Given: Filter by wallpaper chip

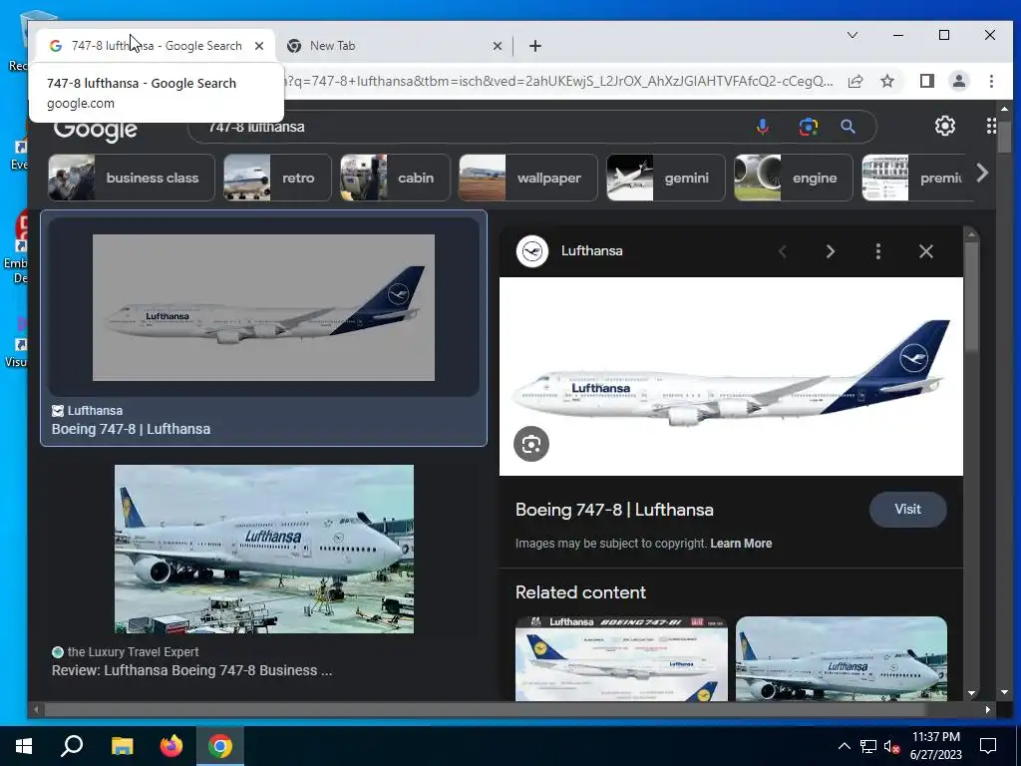Looking at the screenshot, I should click(x=528, y=178).
